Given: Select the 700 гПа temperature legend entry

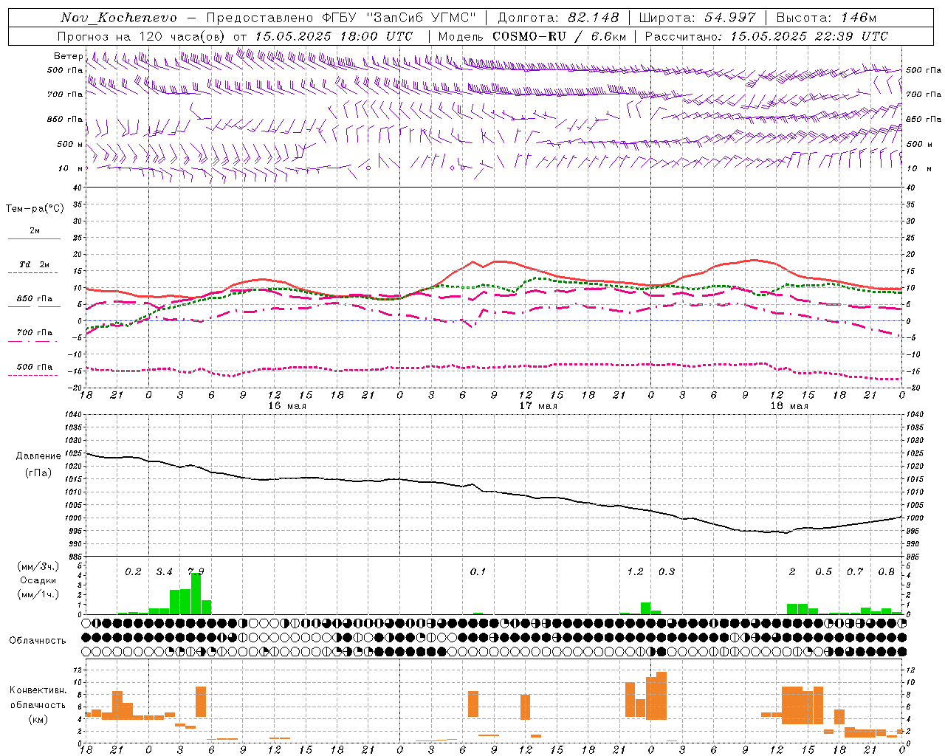Looking at the screenshot, I should [34, 333].
